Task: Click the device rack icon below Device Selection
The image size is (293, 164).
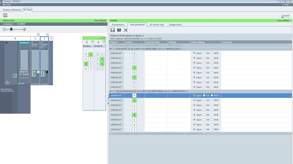Action: 5,15
